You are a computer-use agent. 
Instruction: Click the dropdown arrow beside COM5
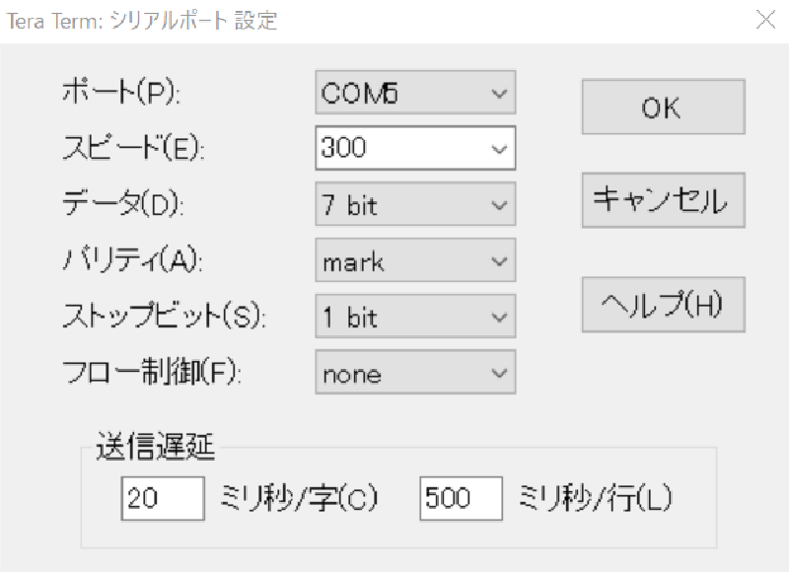pyautogui.click(x=499, y=92)
